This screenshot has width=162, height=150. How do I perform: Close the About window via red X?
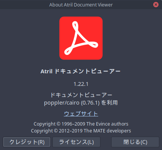[x=156, y=5]
